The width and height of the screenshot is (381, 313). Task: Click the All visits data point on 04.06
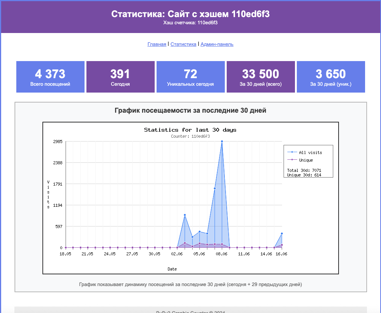pyautogui.click(x=193, y=237)
